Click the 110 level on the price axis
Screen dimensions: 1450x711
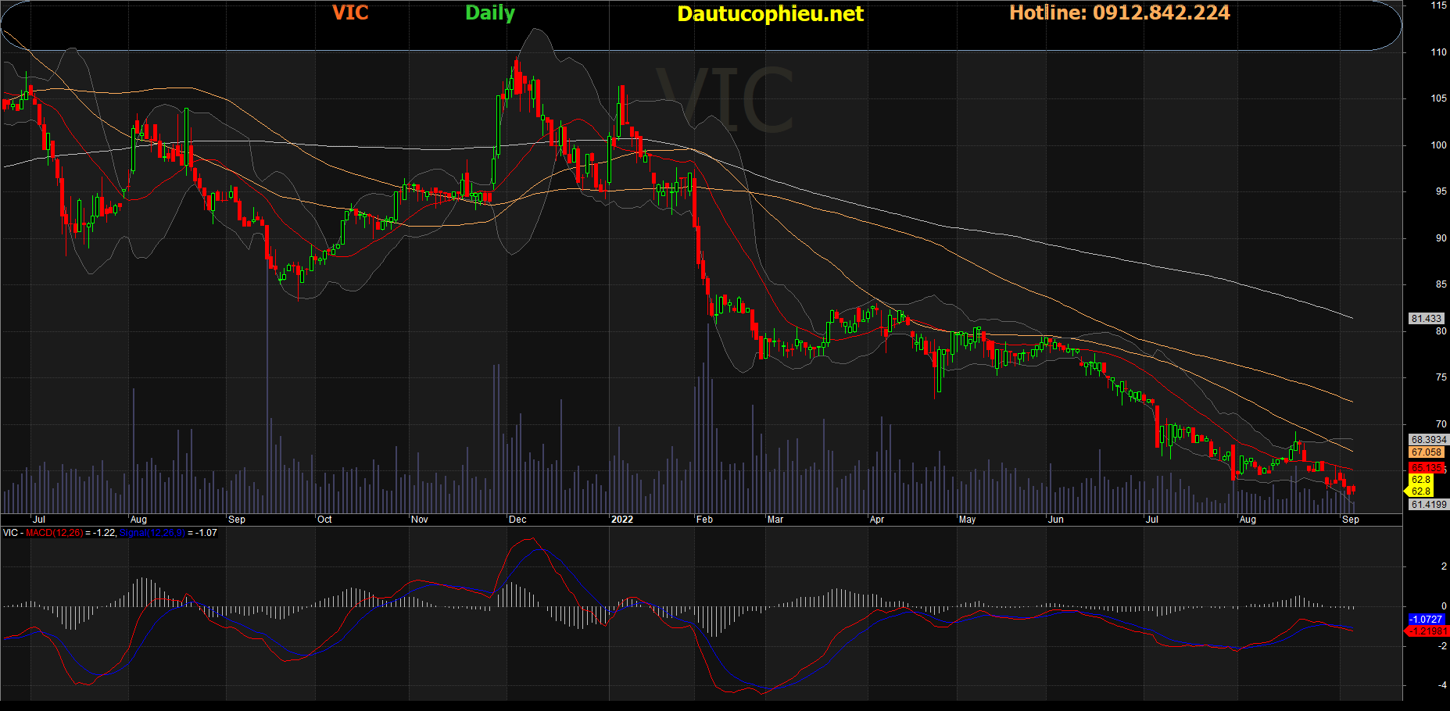pos(1438,52)
